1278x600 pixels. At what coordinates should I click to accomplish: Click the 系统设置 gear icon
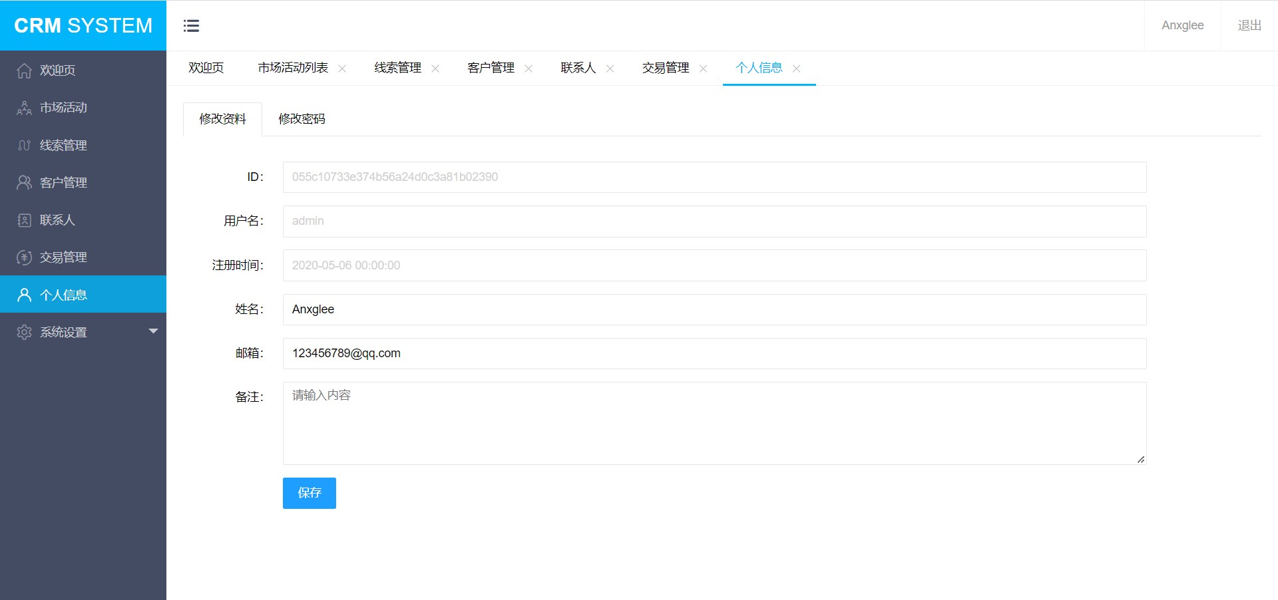pyautogui.click(x=24, y=332)
